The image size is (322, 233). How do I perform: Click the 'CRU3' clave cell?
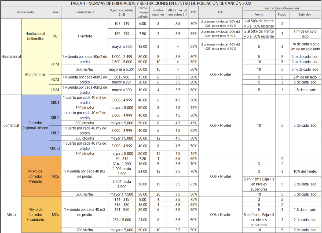55,133
